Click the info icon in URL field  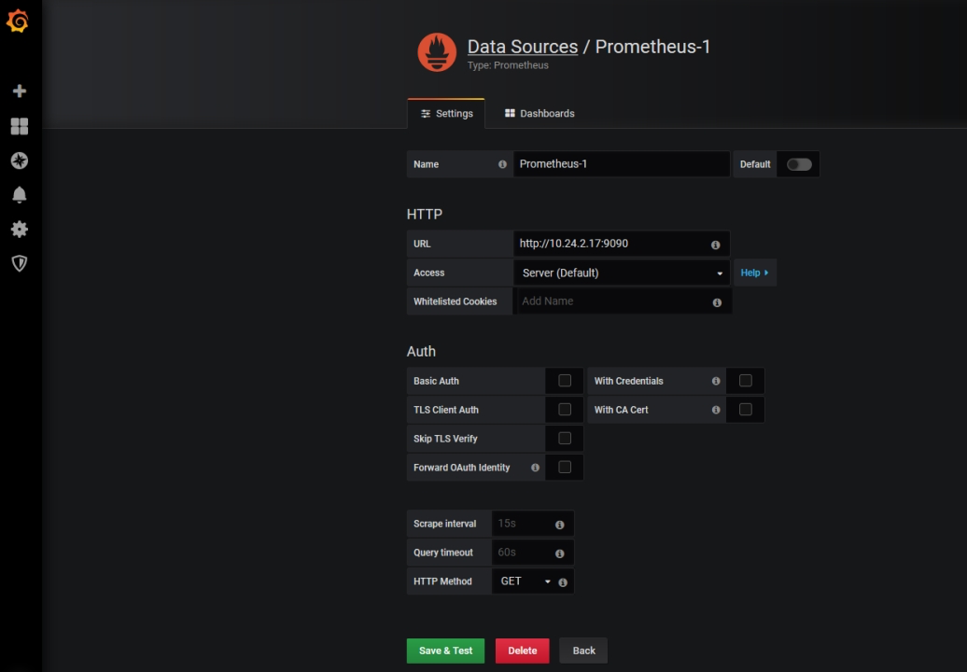pos(715,245)
